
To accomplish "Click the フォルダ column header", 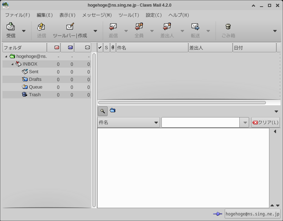I will pyautogui.click(x=24, y=47).
